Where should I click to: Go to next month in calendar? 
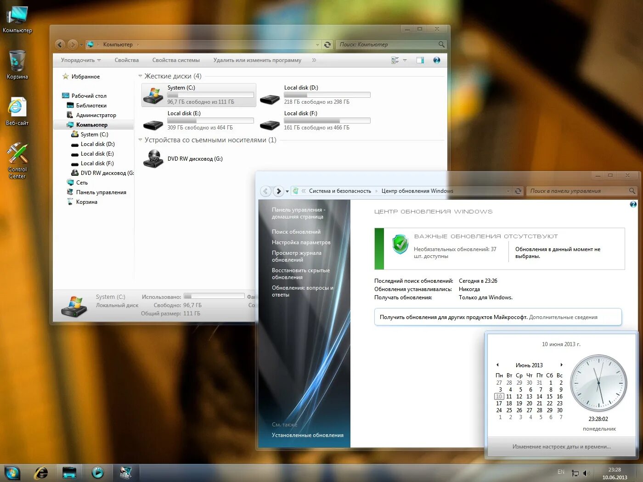pos(561,365)
